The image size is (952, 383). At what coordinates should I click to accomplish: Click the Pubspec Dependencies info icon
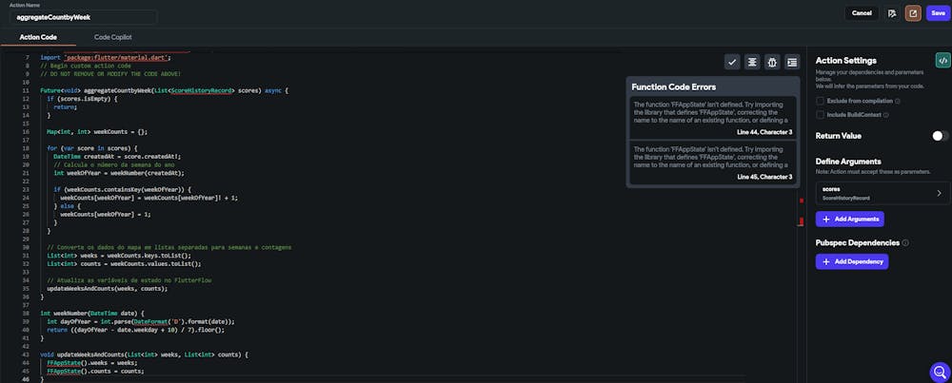(905, 242)
